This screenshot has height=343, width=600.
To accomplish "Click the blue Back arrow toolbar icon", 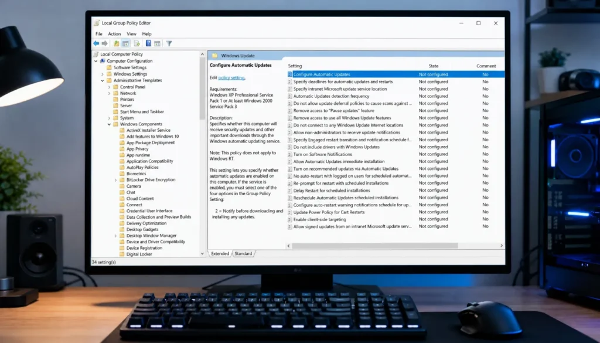I will click(x=97, y=43).
